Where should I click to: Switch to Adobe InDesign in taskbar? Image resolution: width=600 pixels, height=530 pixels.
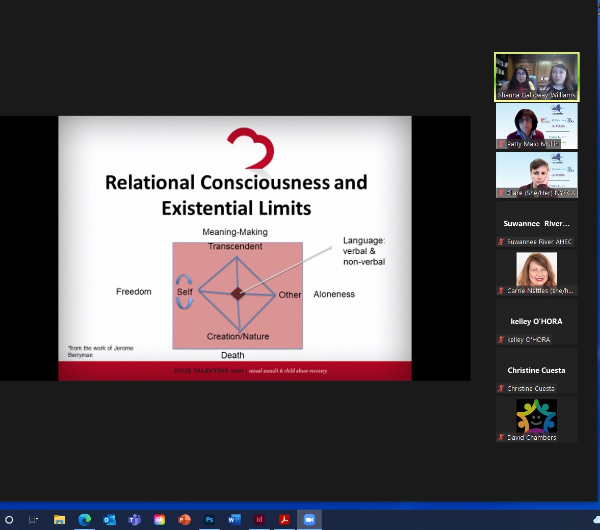point(259,519)
